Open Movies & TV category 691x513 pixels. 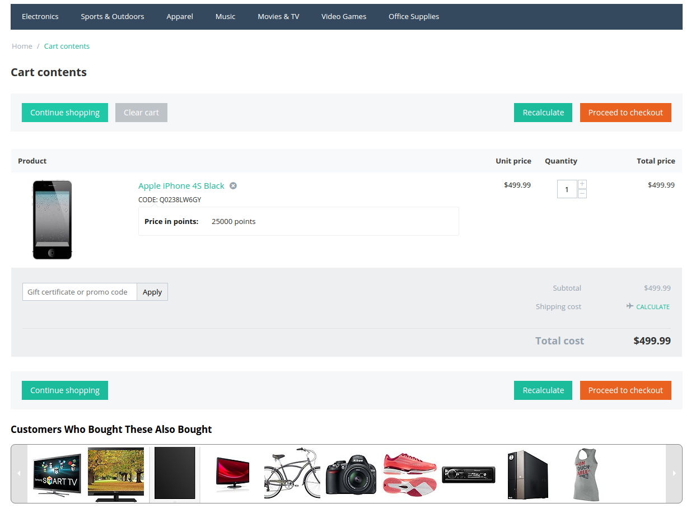click(278, 17)
